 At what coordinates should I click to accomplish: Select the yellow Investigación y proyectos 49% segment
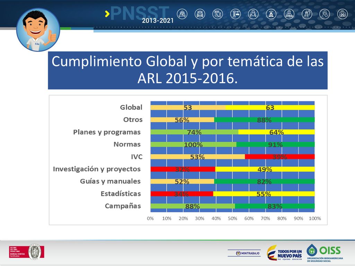[265, 169]
